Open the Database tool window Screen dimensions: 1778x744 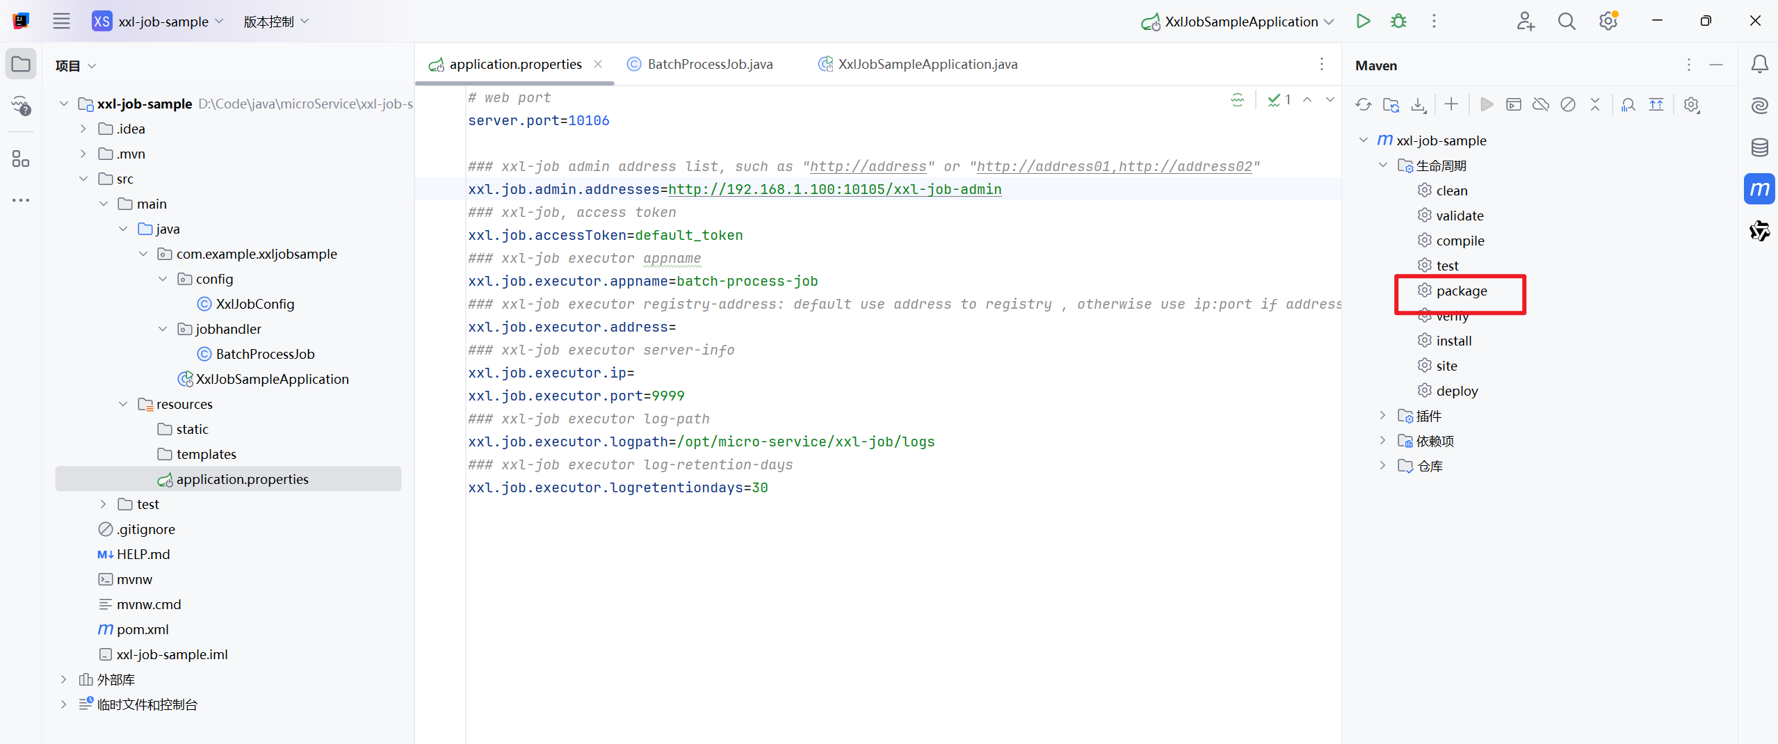tap(1759, 147)
